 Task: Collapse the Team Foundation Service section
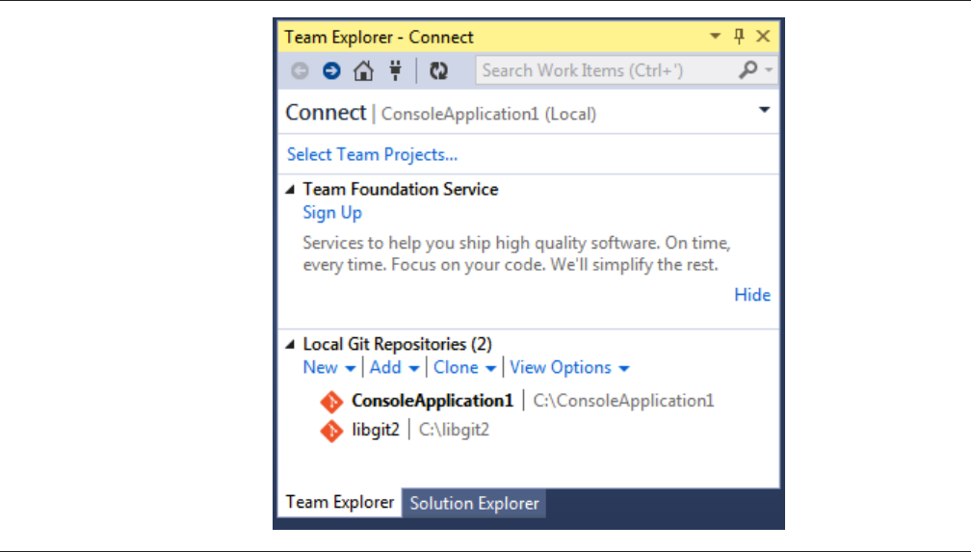tap(291, 190)
